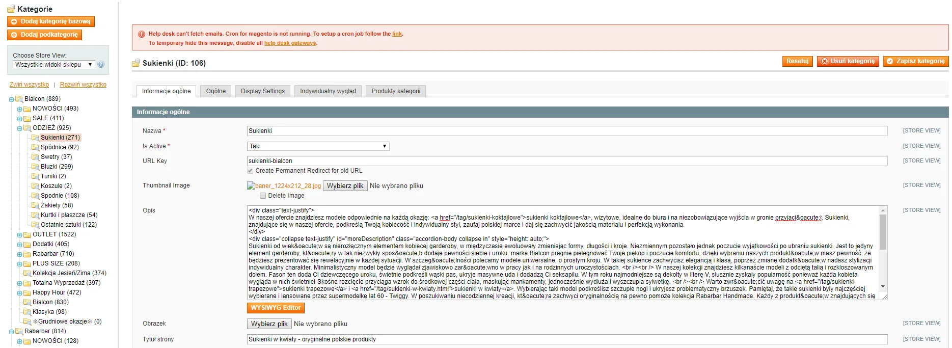This screenshot has width=952, height=348.
Task: Open the WYSIWYG Editor
Action: click(x=276, y=308)
